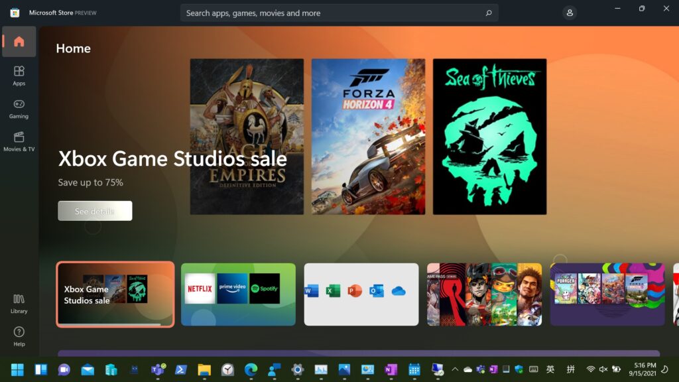Open Movies & TV section
This screenshot has width=679, height=382.
pos(19,141)
